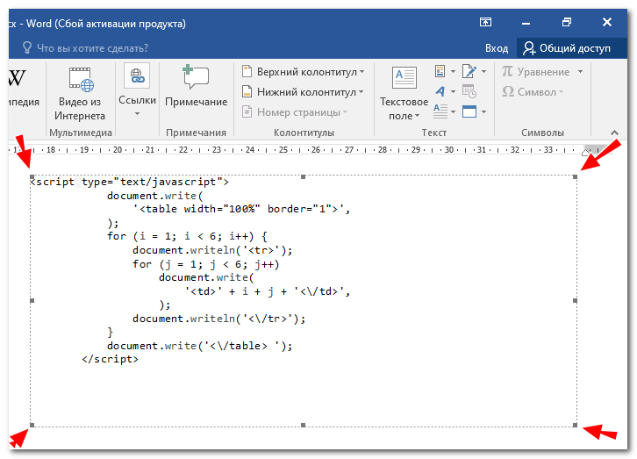Click the right-middle text box resize handle
Screen dimensions: 637x459
[x=576, y=300]
